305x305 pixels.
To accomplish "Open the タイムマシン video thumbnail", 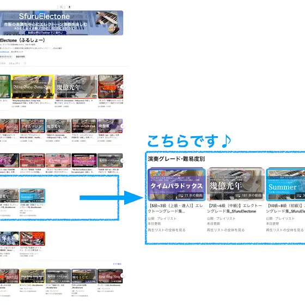I will tap(33, 126).
